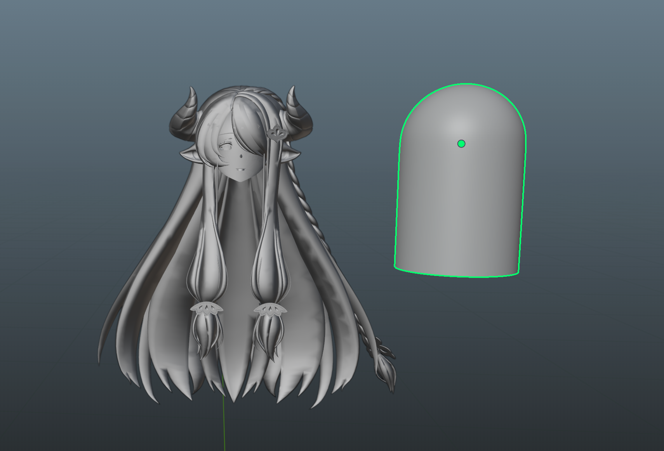This screenshot has width=664, height=451.
Task: Click the character's mouth
Action: click(239, 170)
